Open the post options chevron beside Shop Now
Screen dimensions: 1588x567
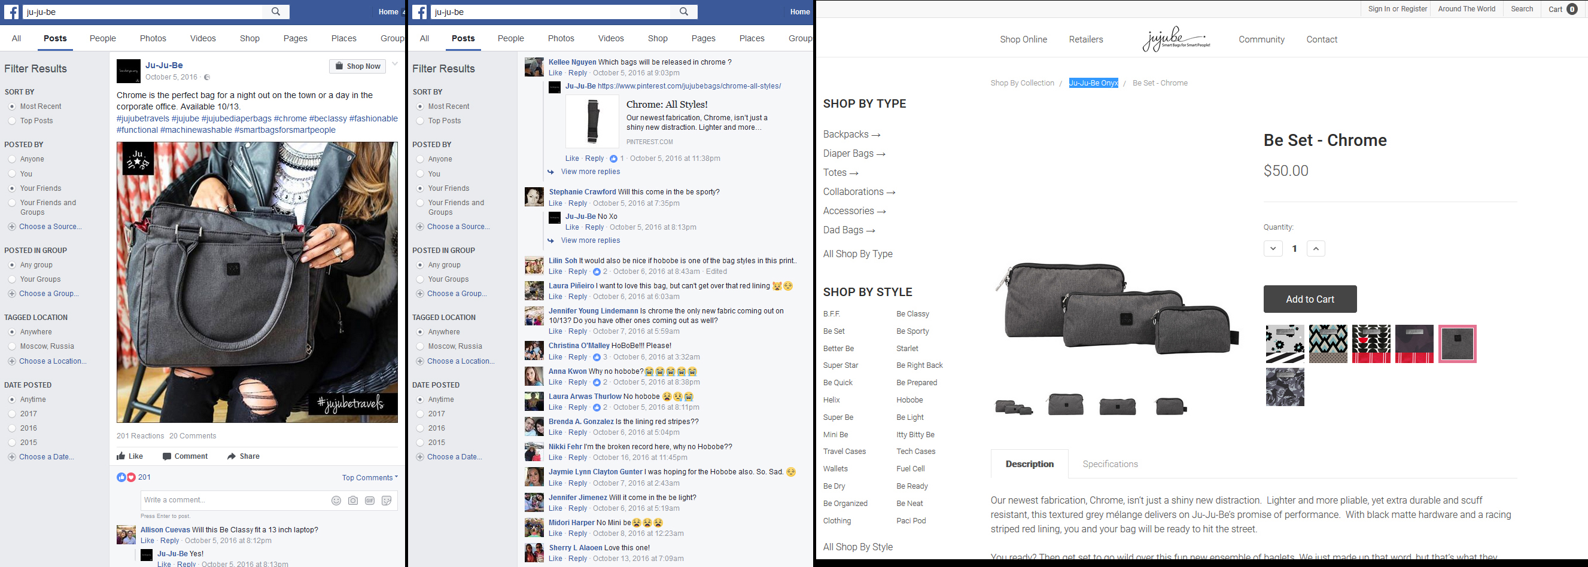point(395,64)
